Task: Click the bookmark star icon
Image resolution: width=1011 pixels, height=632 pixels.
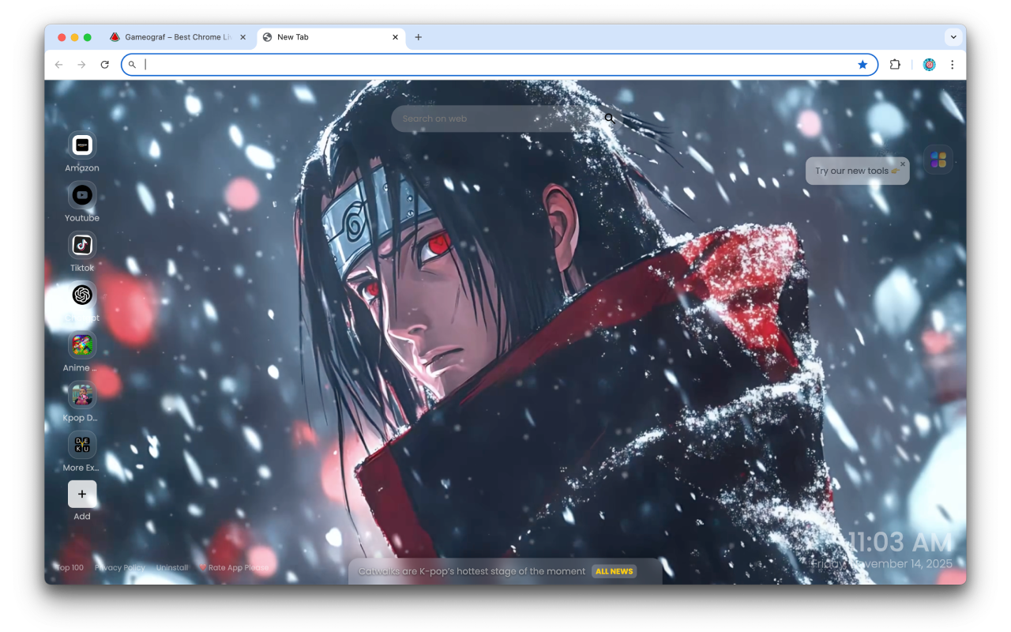Action: (863, 65)
